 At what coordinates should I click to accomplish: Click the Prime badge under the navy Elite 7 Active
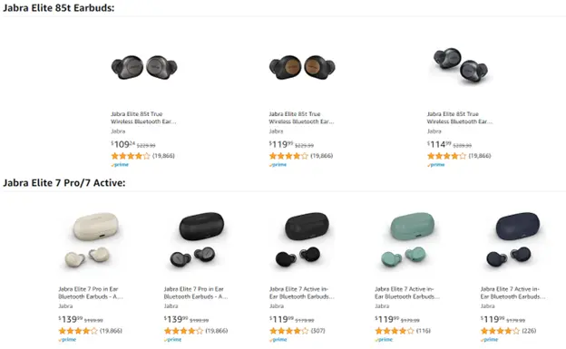pyautogui.click(x=489, y=340)
